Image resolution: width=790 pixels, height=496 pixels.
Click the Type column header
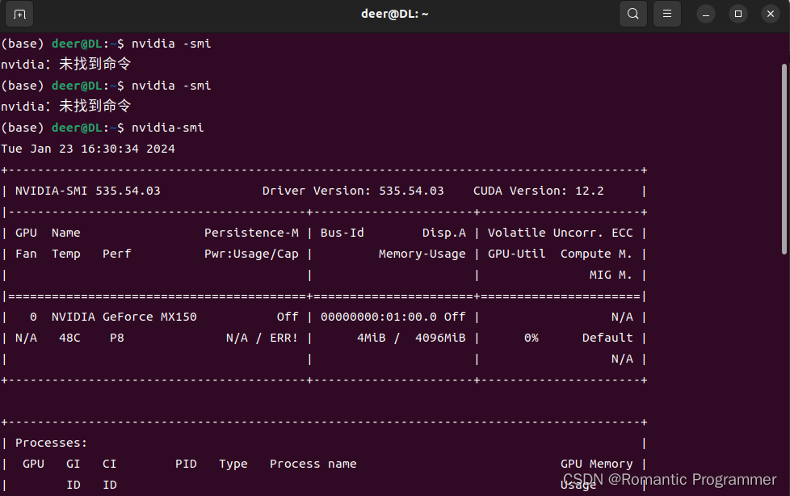(233, 464)
